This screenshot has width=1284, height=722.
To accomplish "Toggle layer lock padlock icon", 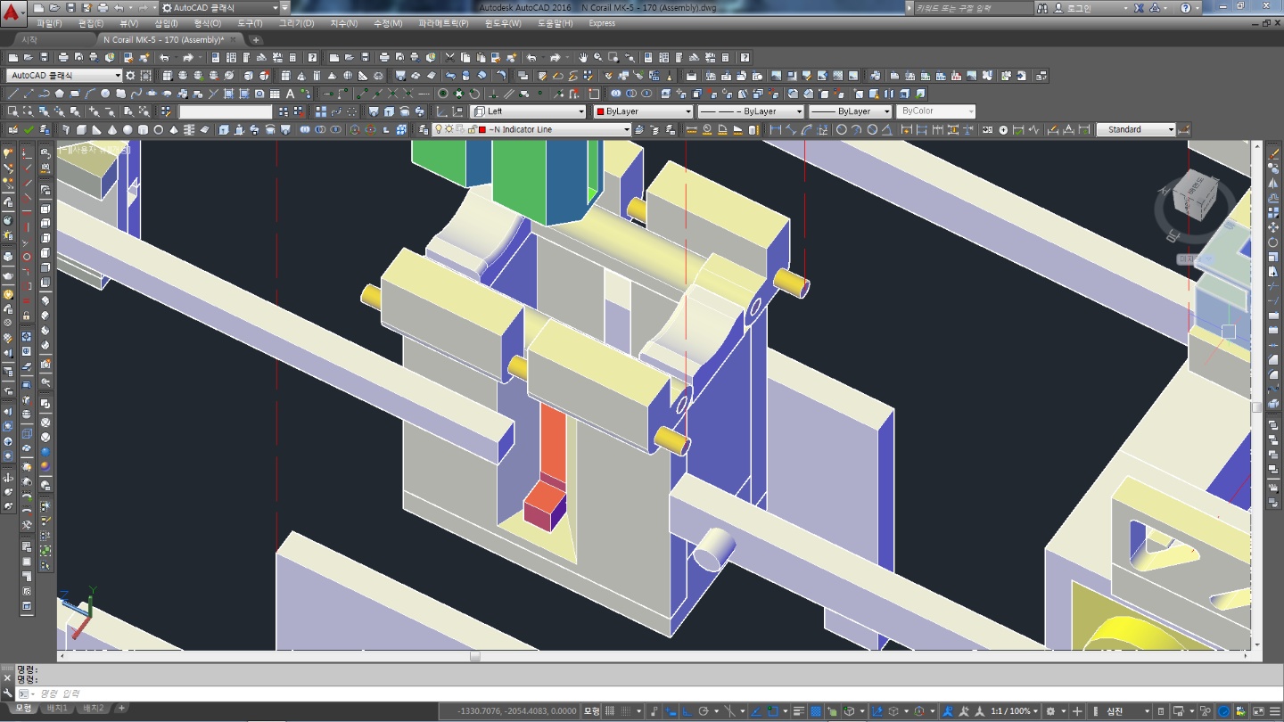I will point(471,130).
